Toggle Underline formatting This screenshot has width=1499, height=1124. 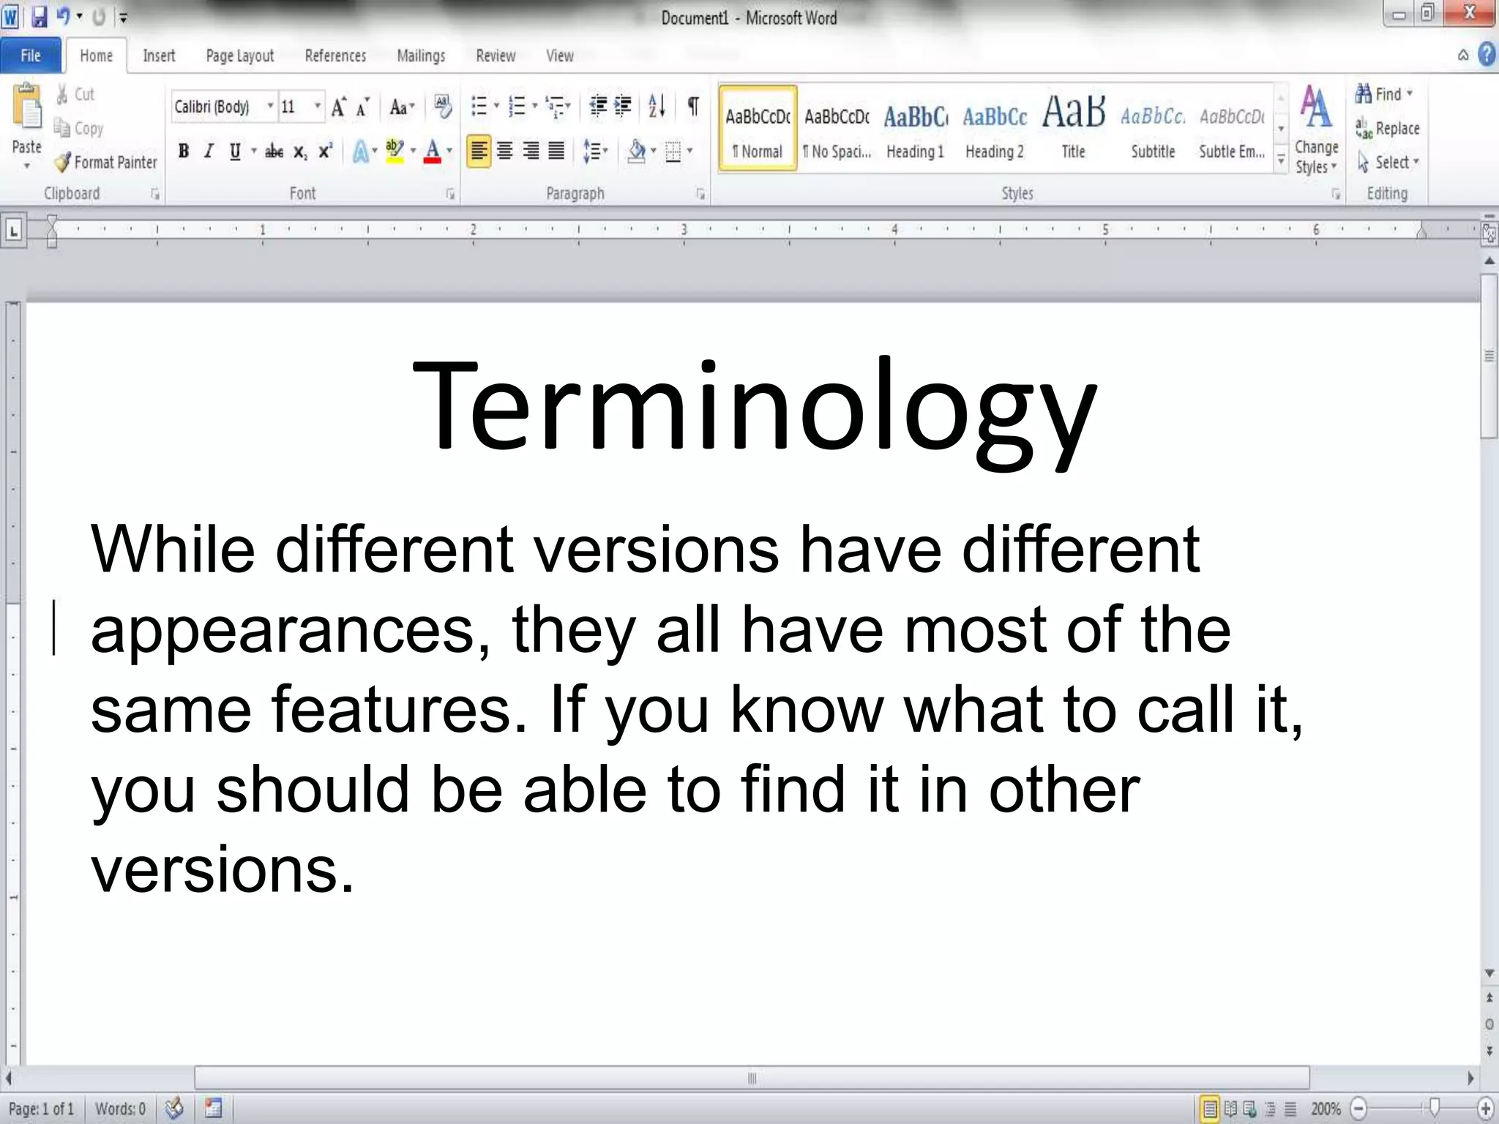pos(234,151)
